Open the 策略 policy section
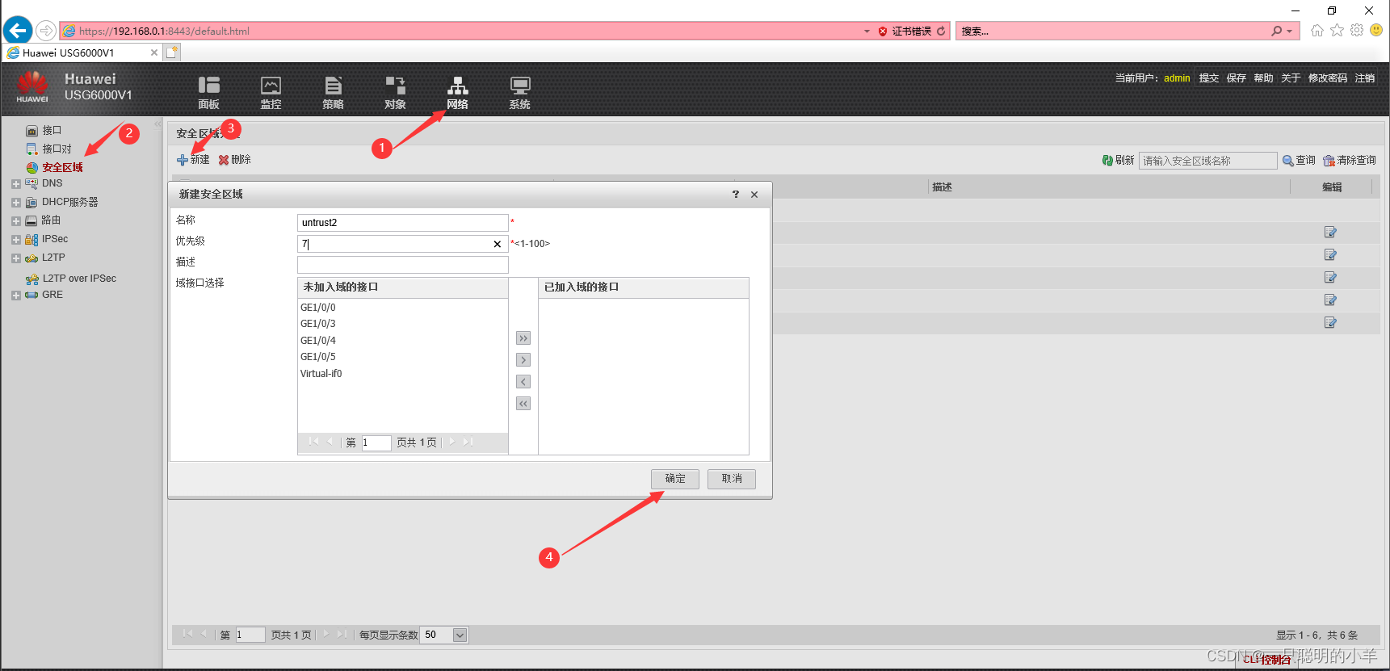The image size is (1390, 671). pos(333,93)
